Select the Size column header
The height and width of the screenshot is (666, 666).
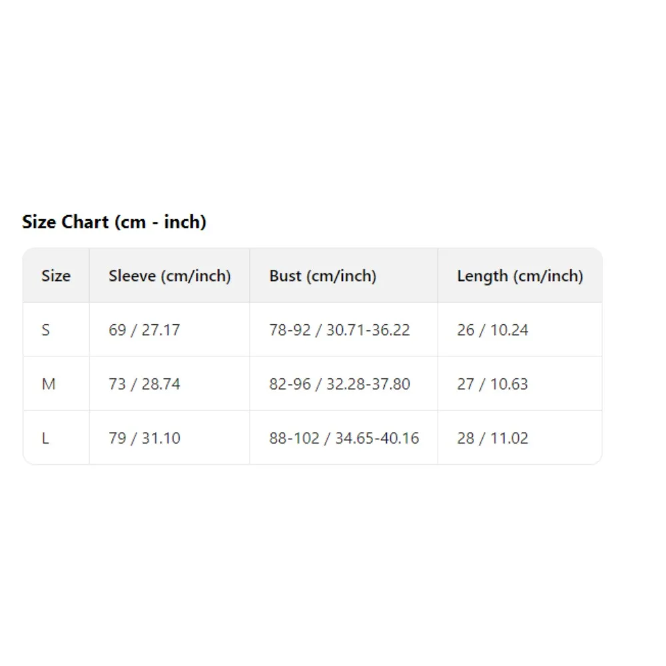(x=56, y=276)
